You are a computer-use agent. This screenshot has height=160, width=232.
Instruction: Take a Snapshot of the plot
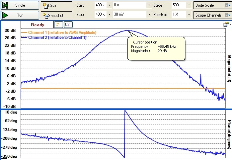tap(56, 15)
